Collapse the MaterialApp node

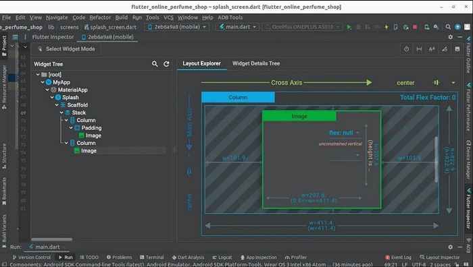[47, 90]
